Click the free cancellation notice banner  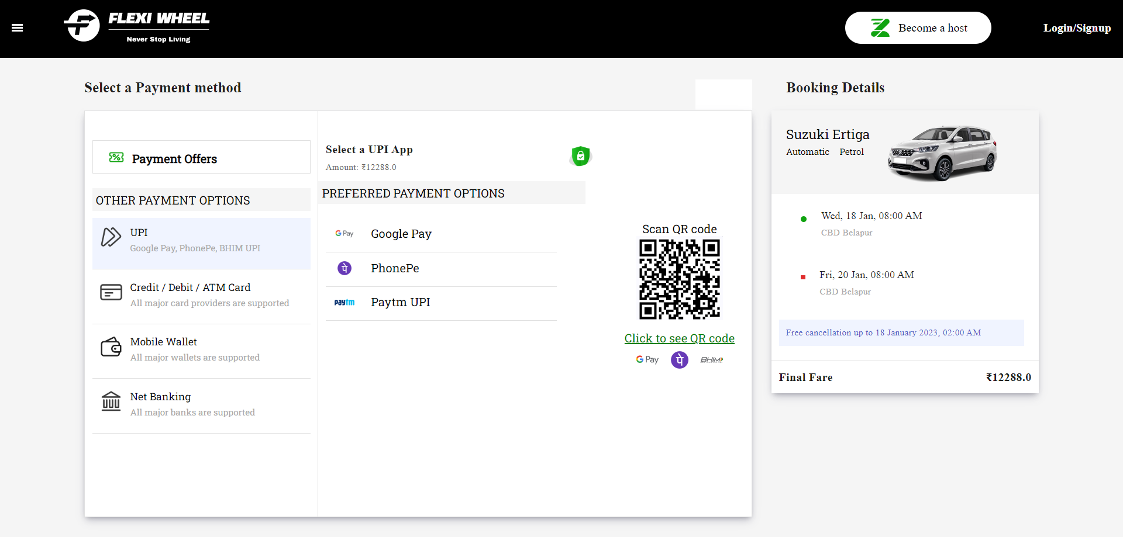pos(901,332)
